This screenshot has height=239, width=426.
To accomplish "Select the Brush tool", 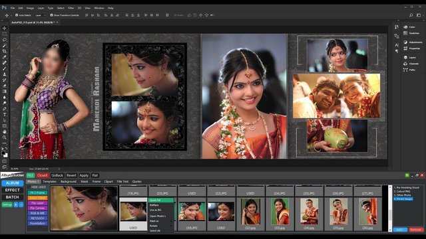I will (x=5, y=68).
